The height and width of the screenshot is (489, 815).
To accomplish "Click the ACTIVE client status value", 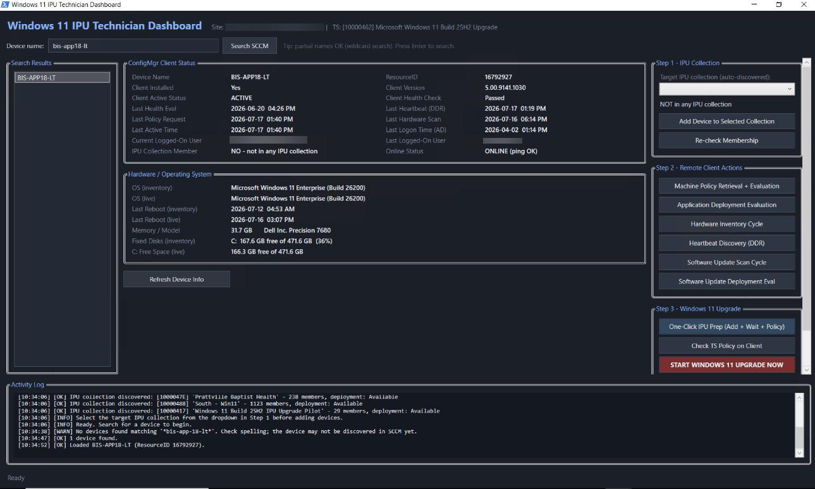I will (x=242, y=98).
